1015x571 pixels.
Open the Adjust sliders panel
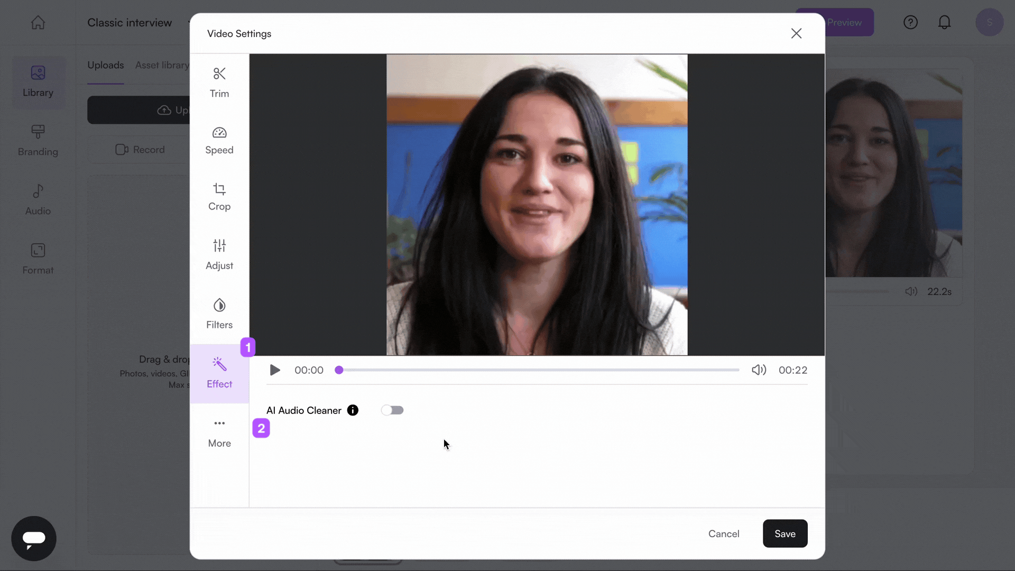coord(219,254)
